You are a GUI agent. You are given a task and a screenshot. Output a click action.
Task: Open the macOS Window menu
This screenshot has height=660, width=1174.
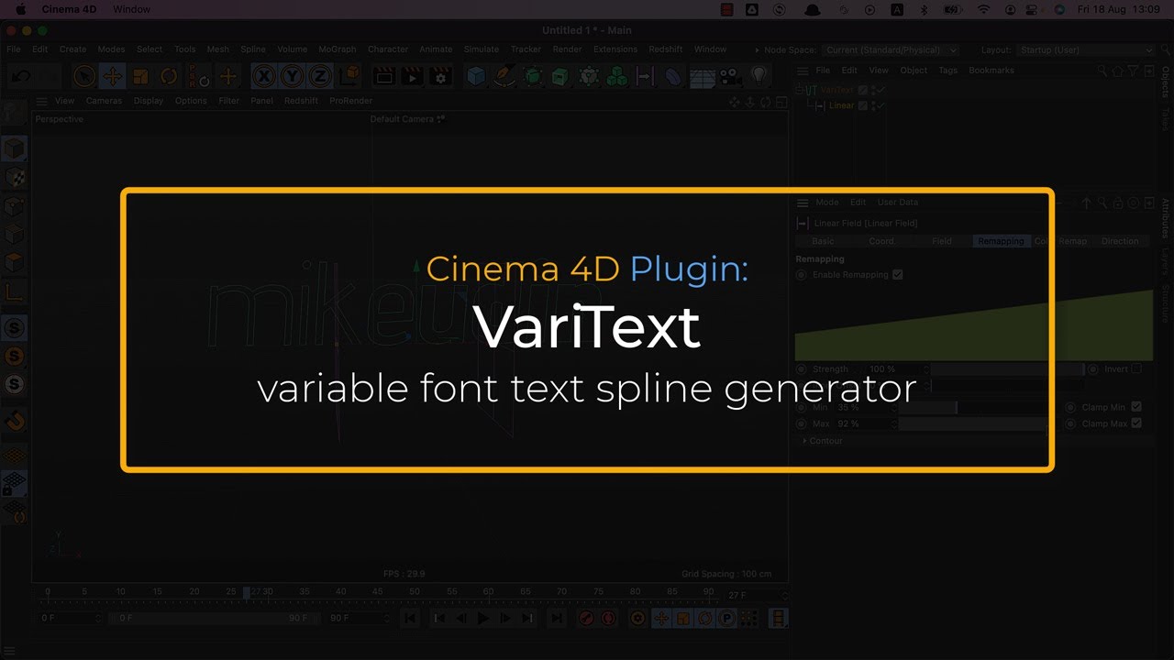tap(132, 8)
